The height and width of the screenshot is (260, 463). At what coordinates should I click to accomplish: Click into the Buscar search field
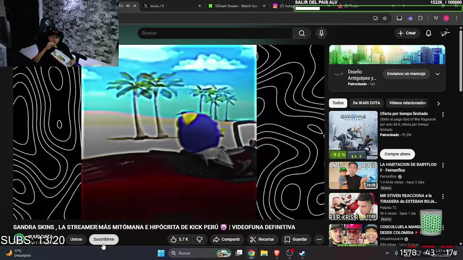click(x=215, y=33)
